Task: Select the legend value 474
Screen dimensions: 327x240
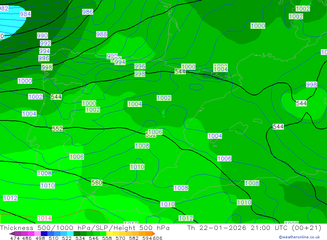Action: (15, 238)
